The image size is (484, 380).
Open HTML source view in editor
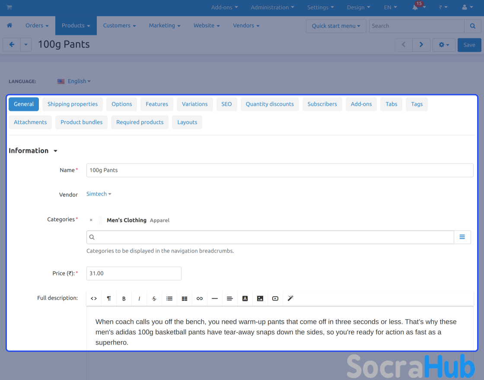point(94,298)
